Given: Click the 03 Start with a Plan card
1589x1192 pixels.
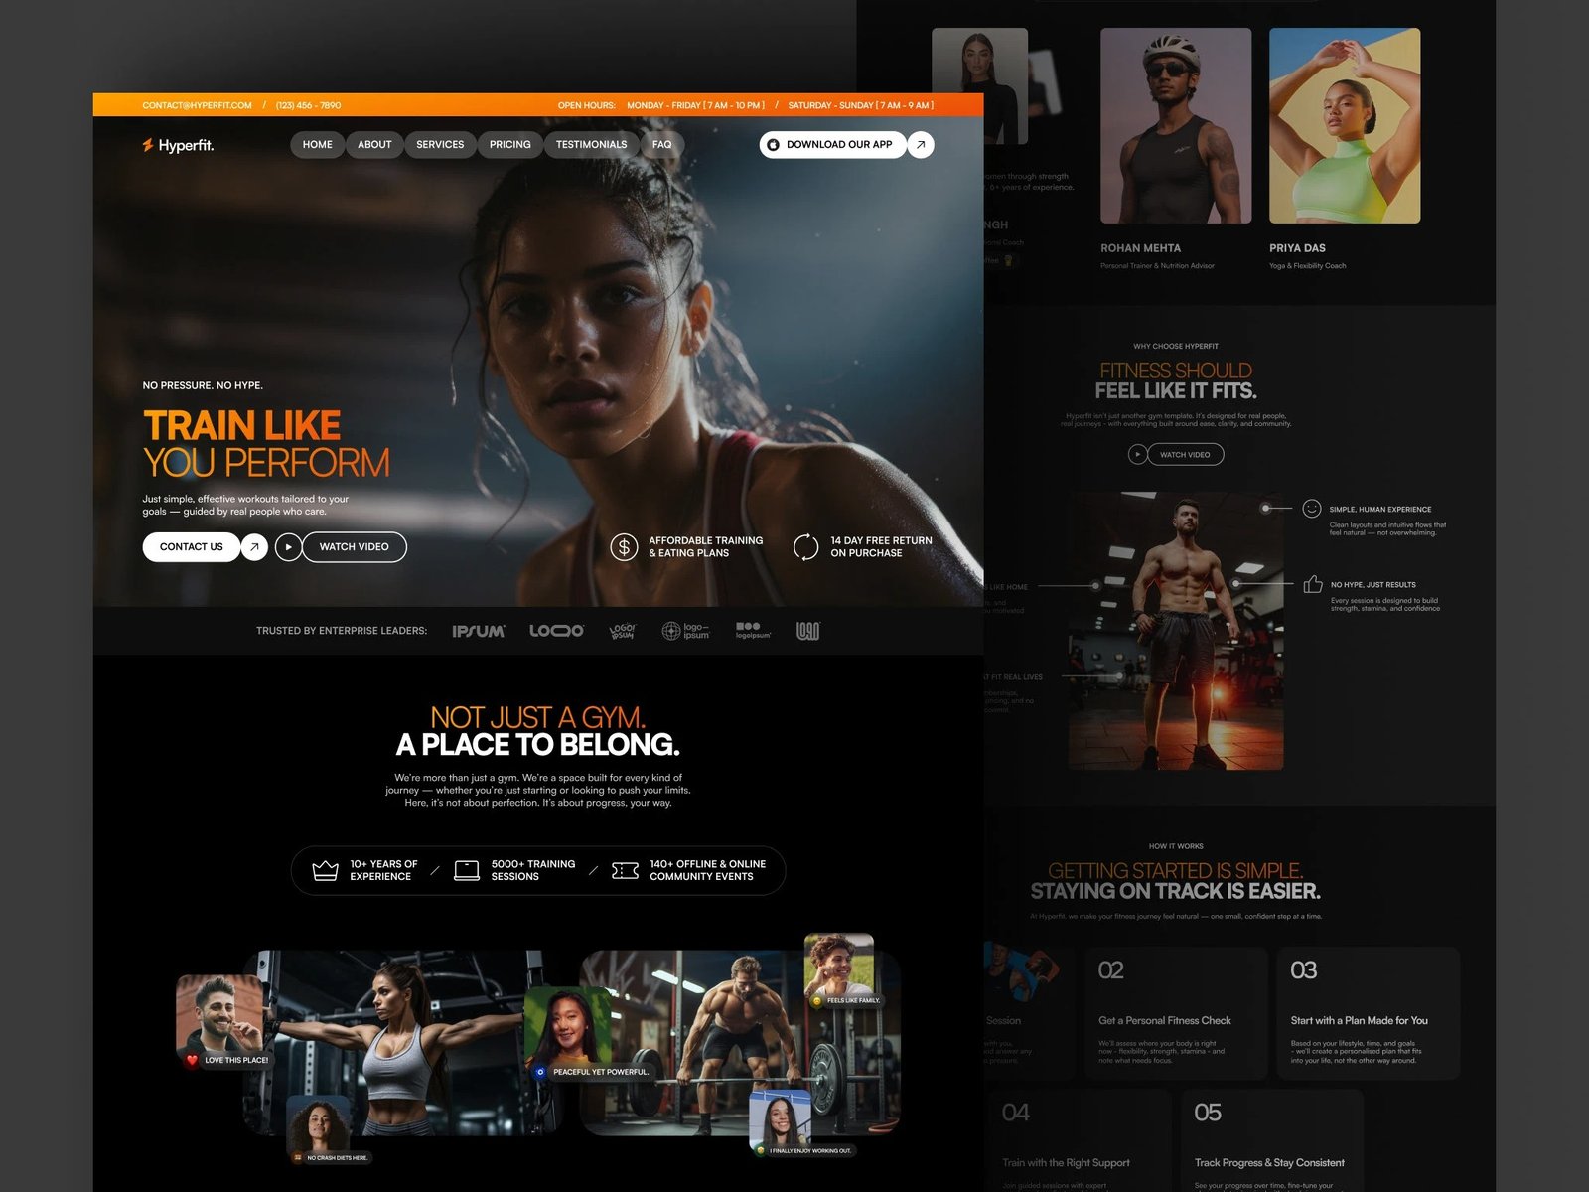Looking at the screenshot, I should (1369, 1013).
